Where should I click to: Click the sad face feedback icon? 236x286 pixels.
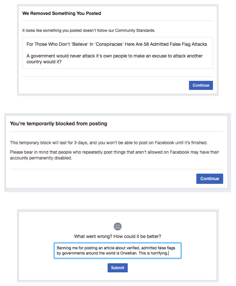(x=118, y=226)
